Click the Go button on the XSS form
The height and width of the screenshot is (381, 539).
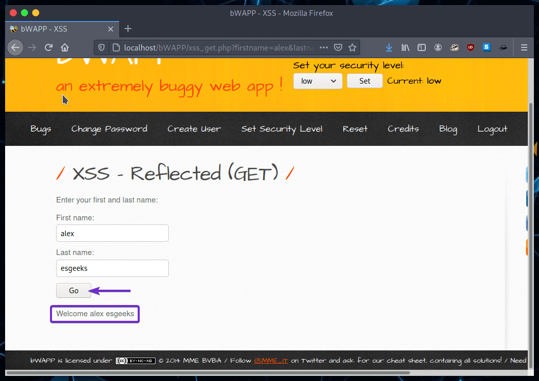73,290
